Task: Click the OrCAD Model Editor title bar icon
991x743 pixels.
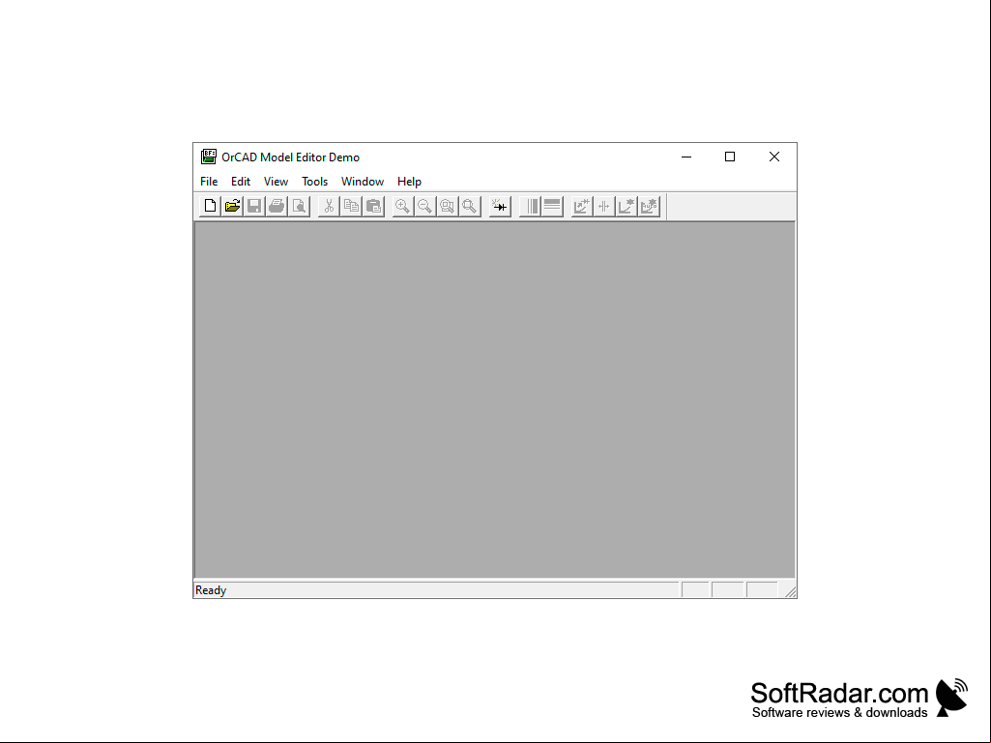Action: (209, 157)
